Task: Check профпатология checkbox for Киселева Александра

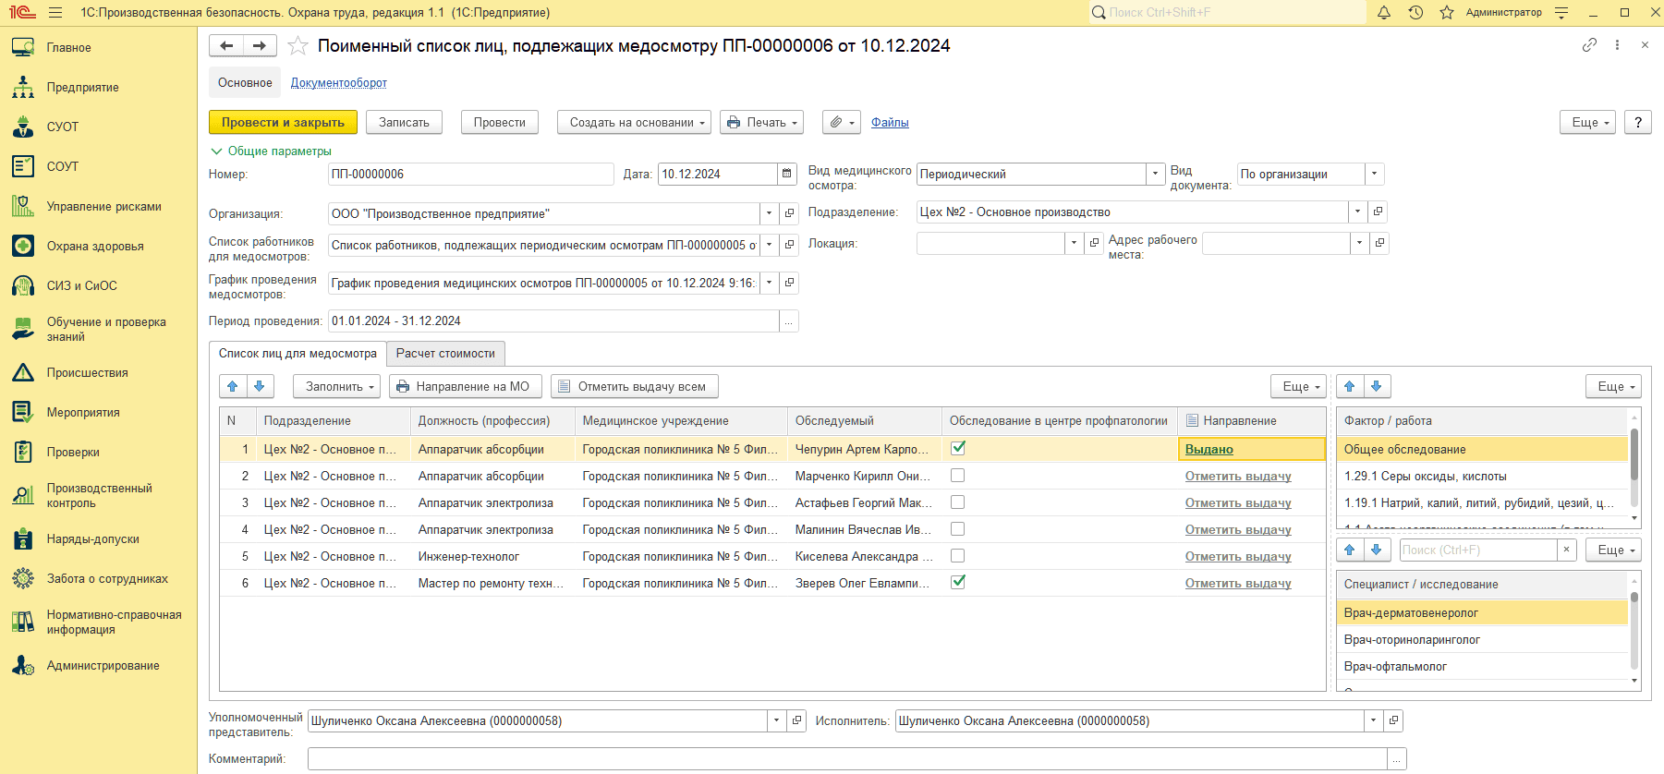Action: [958, 555]
